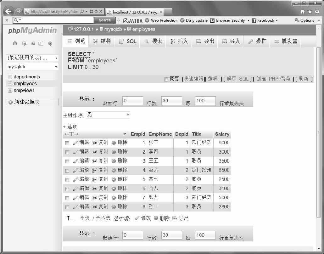This screenshot has height=254, width=324.
Task: Click the copy icon for 赵六 row
Action: tap(94, 170)
